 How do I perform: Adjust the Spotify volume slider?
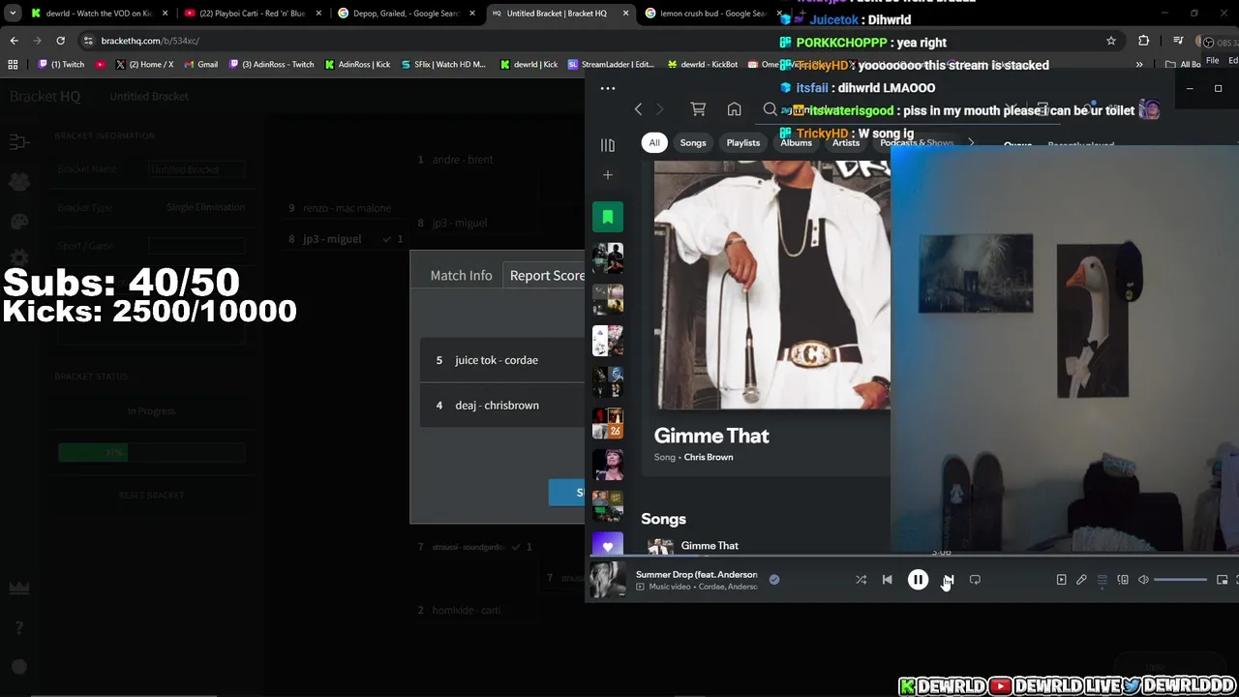1180,580
